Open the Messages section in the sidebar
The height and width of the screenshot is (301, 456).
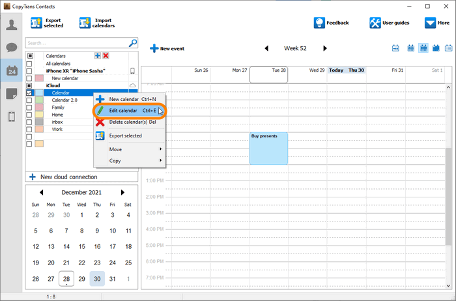point(12,47)
